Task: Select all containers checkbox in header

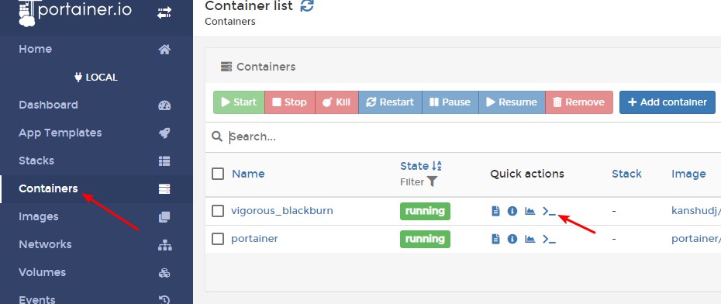Action: pos(218,174)
